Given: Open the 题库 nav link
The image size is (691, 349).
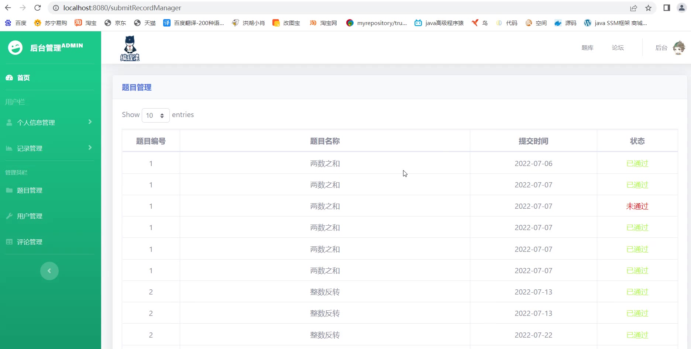Looking at the screenshot, I should pyautogui.click(x=587, y=48).
